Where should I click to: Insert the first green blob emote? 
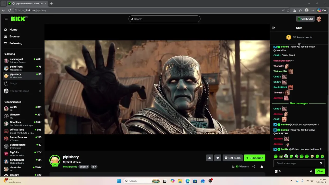tap(276, 156)
